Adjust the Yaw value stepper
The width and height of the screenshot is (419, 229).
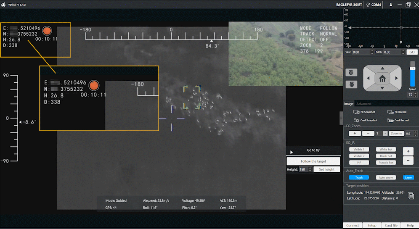(371, 52)
